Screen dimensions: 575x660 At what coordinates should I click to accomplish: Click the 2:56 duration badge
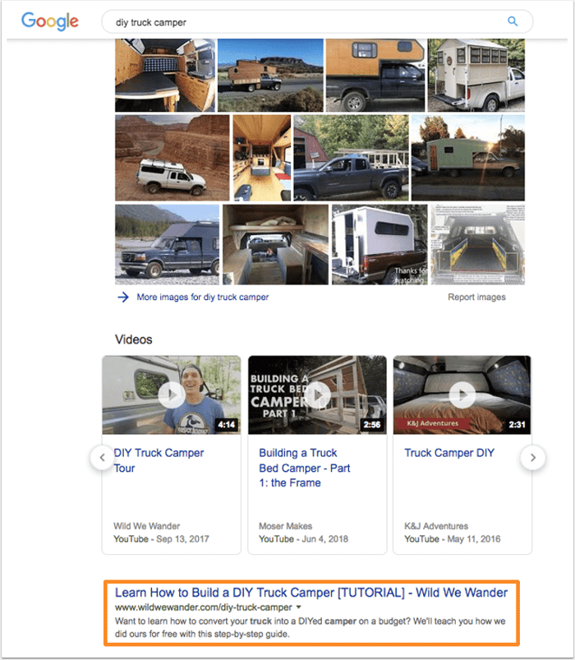(372, 425)
